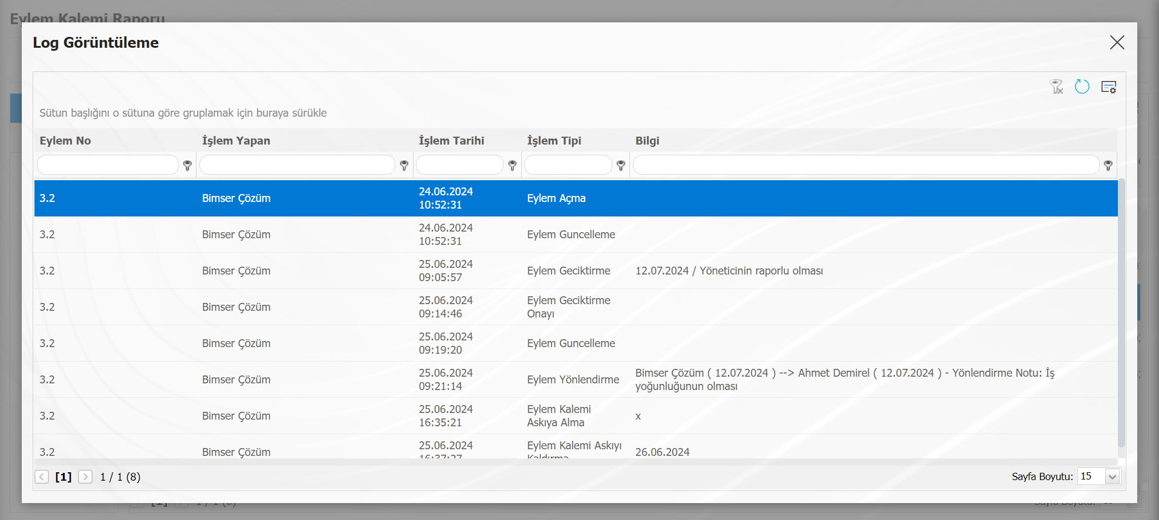Screen dimensions: 1159x520
Task: Select the Eylem Kalemi Askıya Alma row
Action: (x=576, y=416)
